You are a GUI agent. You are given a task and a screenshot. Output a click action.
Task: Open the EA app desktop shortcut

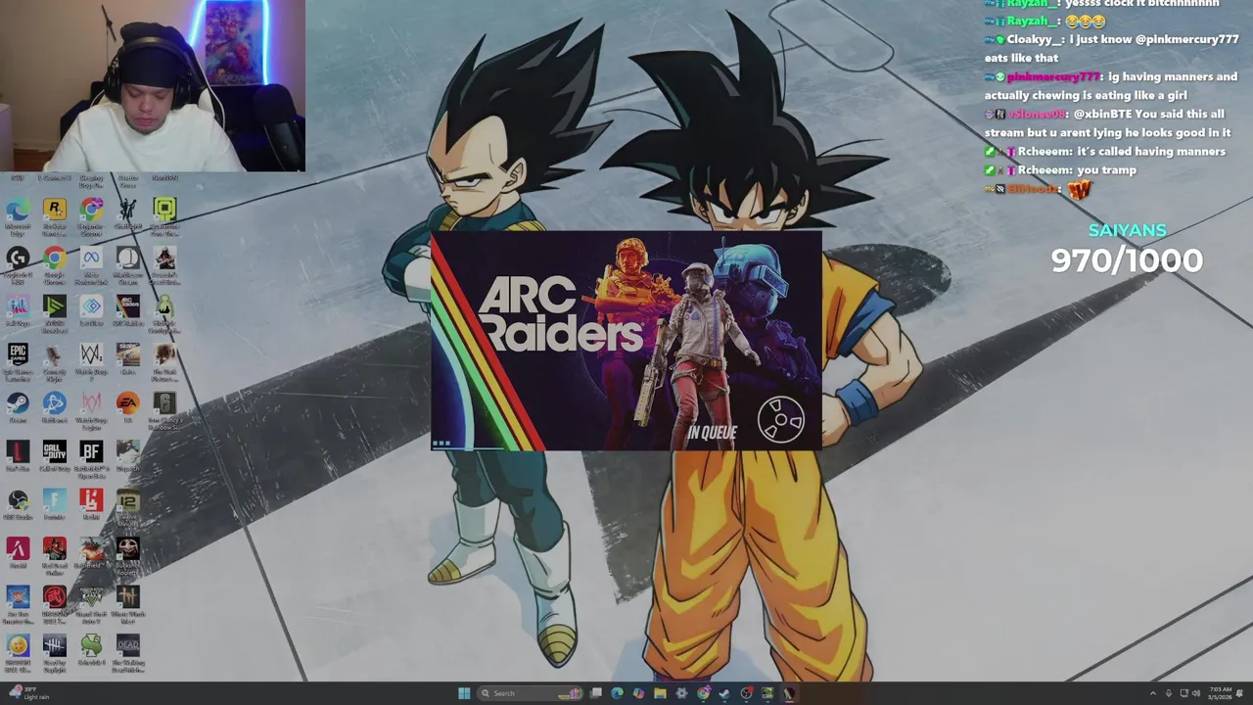[x=128, y=408]
